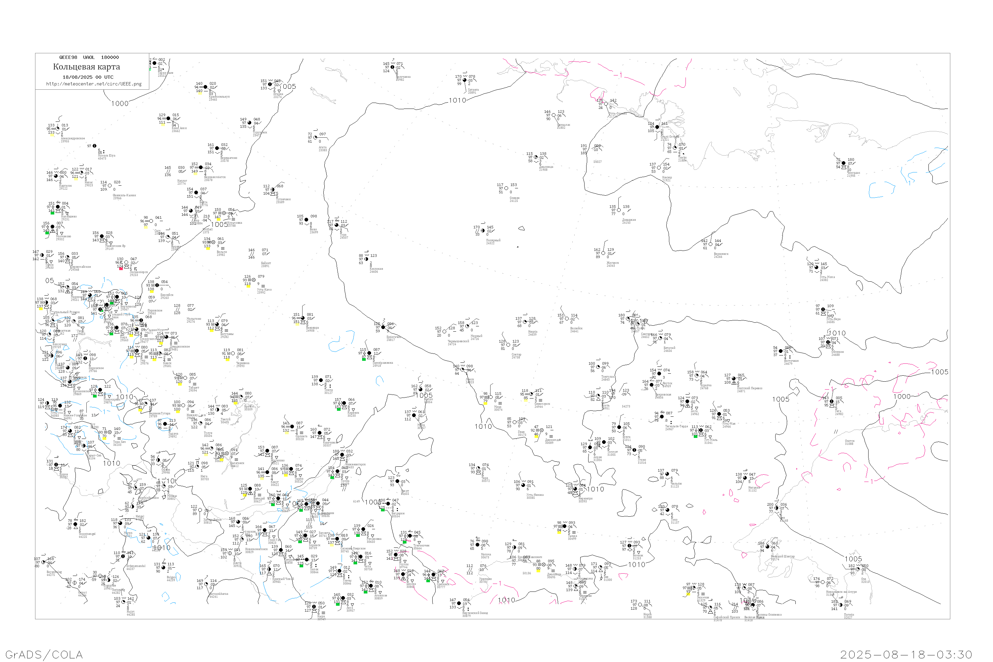Click the Дзарджан station open circle
Image resolution: width=993 pixels, height=662 pixels.
click(619, 210)
